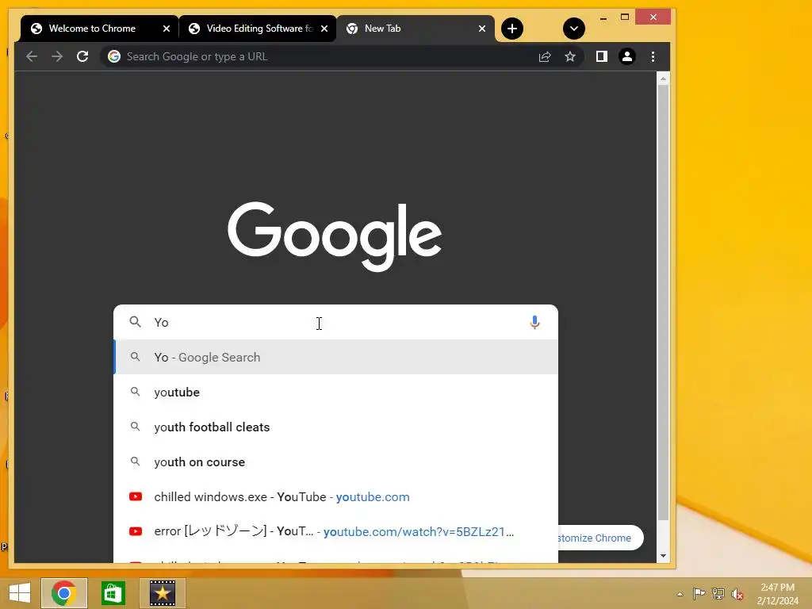
Task: Show hidden system tray icons
Action: (680, 594)
